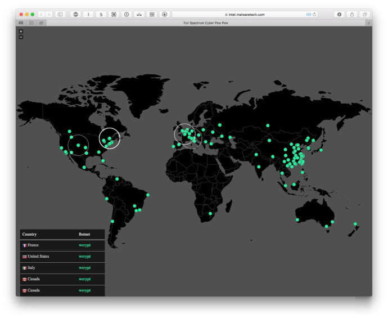This screenshot has width=388, height=319.
Task: Click the Botnet column header
Action: pos(84,234)
